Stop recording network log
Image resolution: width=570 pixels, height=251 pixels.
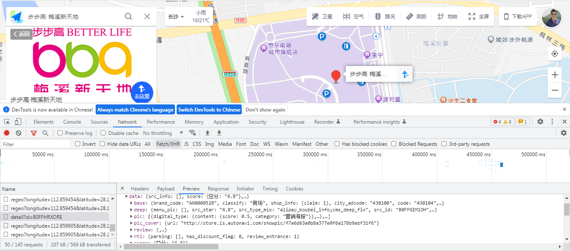pyautogui.click(x=7, y=133)
